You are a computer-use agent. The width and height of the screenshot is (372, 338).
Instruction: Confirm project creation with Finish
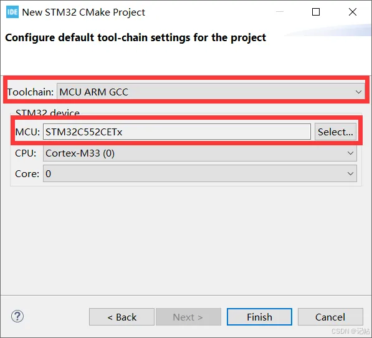pyautogui.click(x=259, y=317)
